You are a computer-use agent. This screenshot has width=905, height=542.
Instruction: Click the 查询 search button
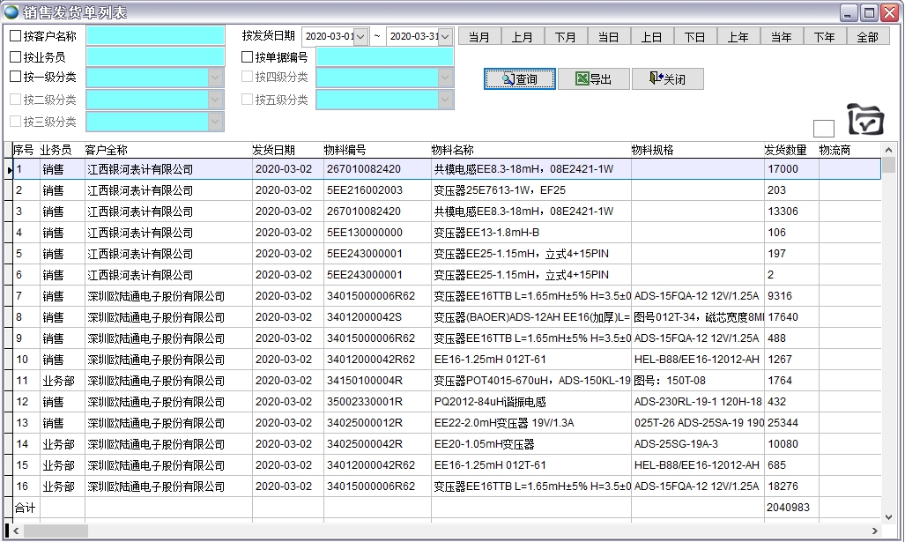pyautogui.click(x=519, y=79)
